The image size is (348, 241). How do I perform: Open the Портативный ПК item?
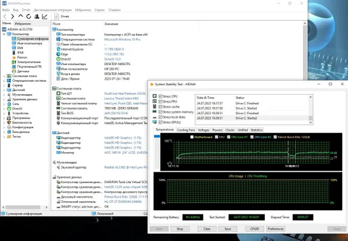coord(29,66)
